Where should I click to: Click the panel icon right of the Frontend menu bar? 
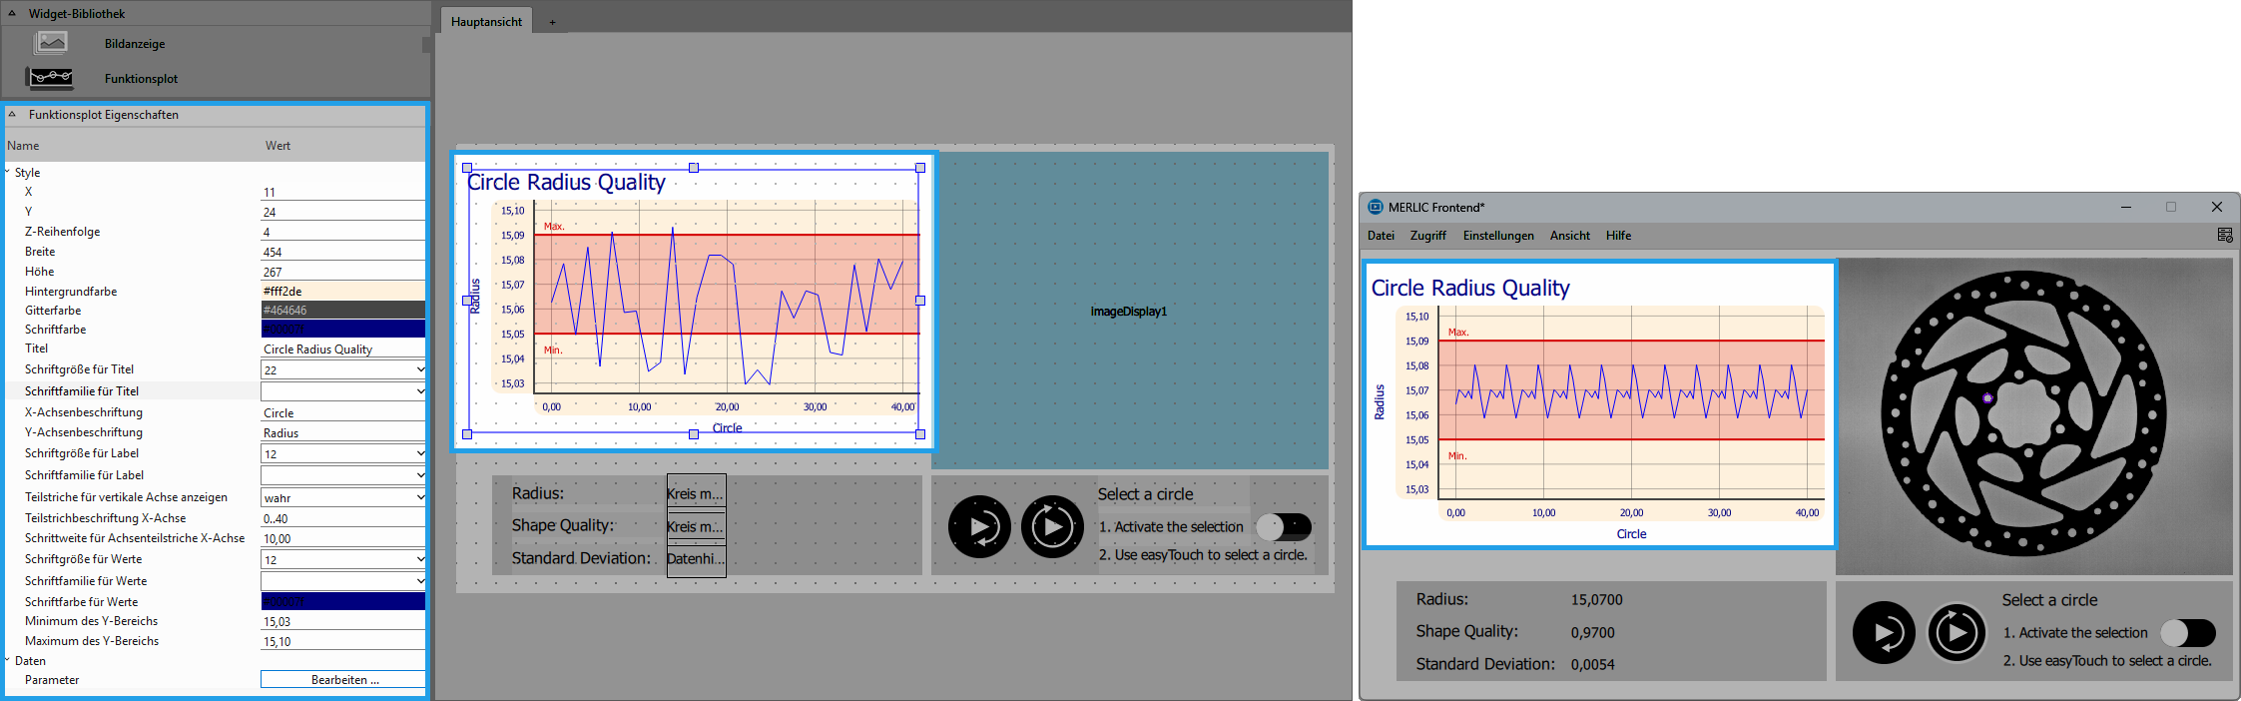click(x=2224, y=236)
